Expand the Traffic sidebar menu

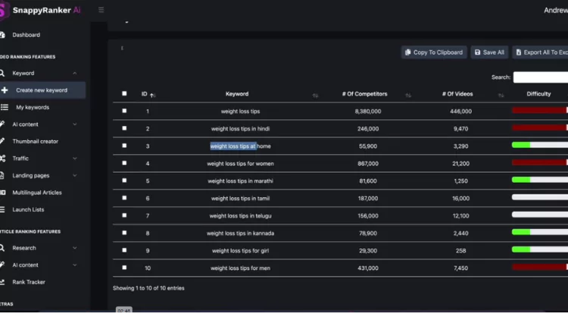[x=74, y=158]
